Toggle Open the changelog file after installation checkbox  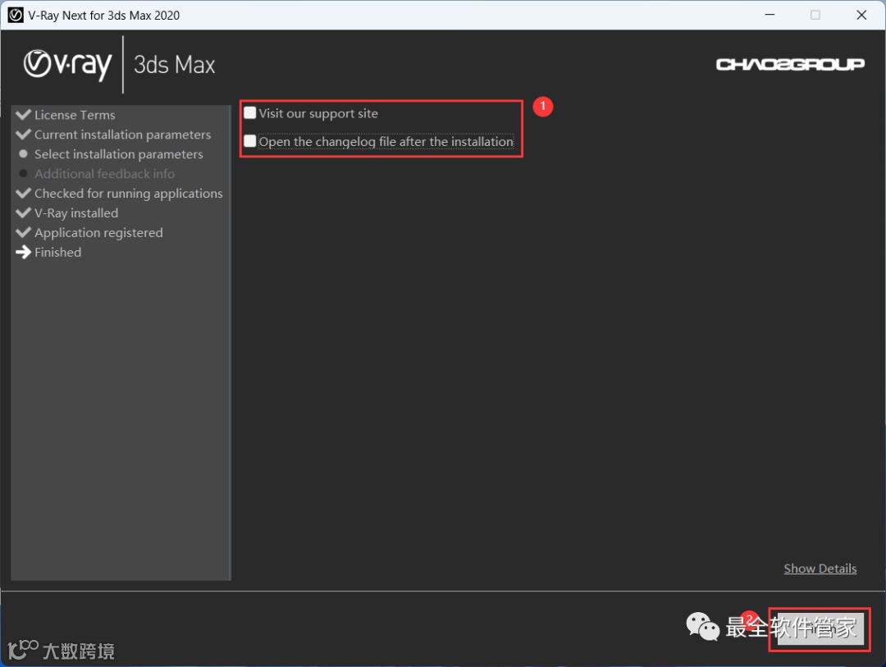(249, 141)
